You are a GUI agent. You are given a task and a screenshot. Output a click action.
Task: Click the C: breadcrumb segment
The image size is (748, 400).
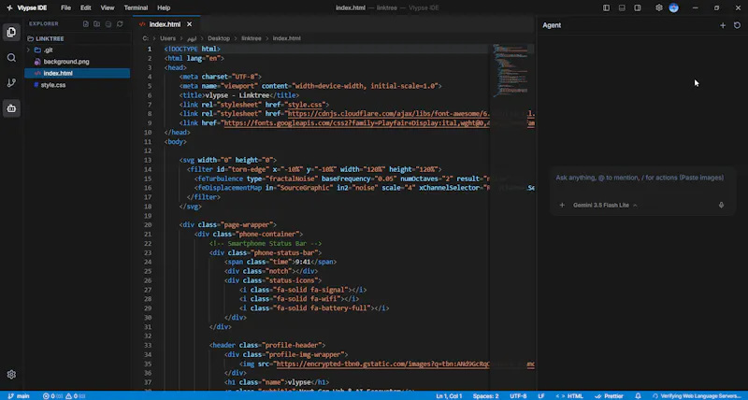(x=146, y=38)
